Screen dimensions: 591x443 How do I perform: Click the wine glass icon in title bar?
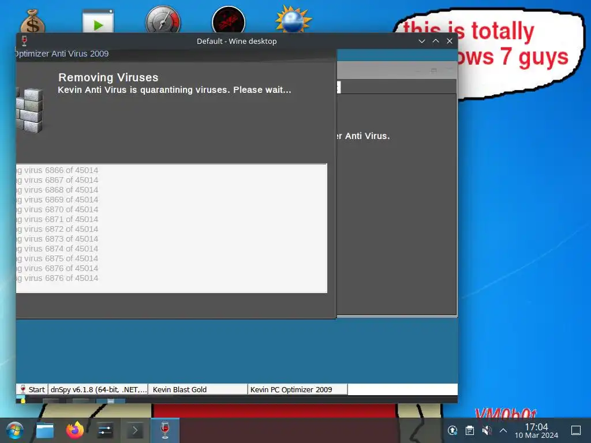pos(24,41)
